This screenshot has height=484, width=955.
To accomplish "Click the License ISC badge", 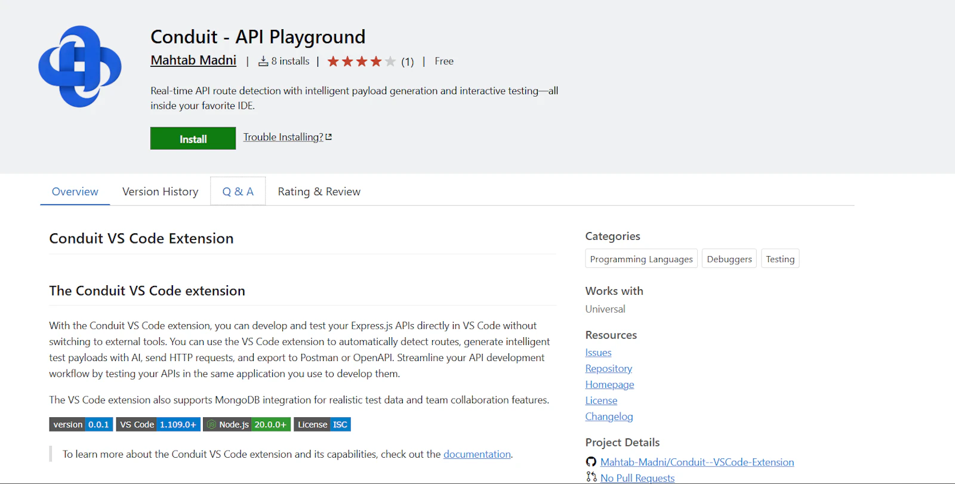I will click(322, 424).
